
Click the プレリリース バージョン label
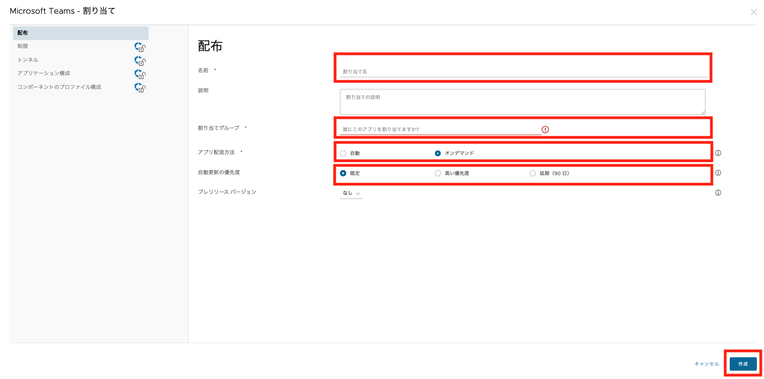(x=227, y=192)
